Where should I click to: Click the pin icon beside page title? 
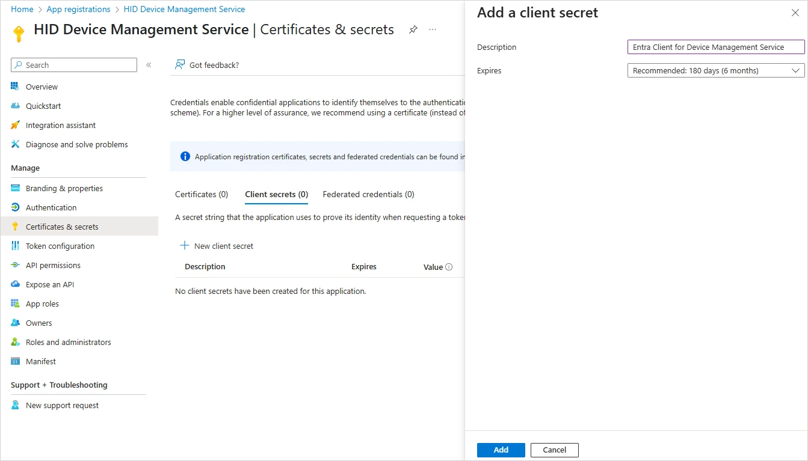(x=413, y=29)
